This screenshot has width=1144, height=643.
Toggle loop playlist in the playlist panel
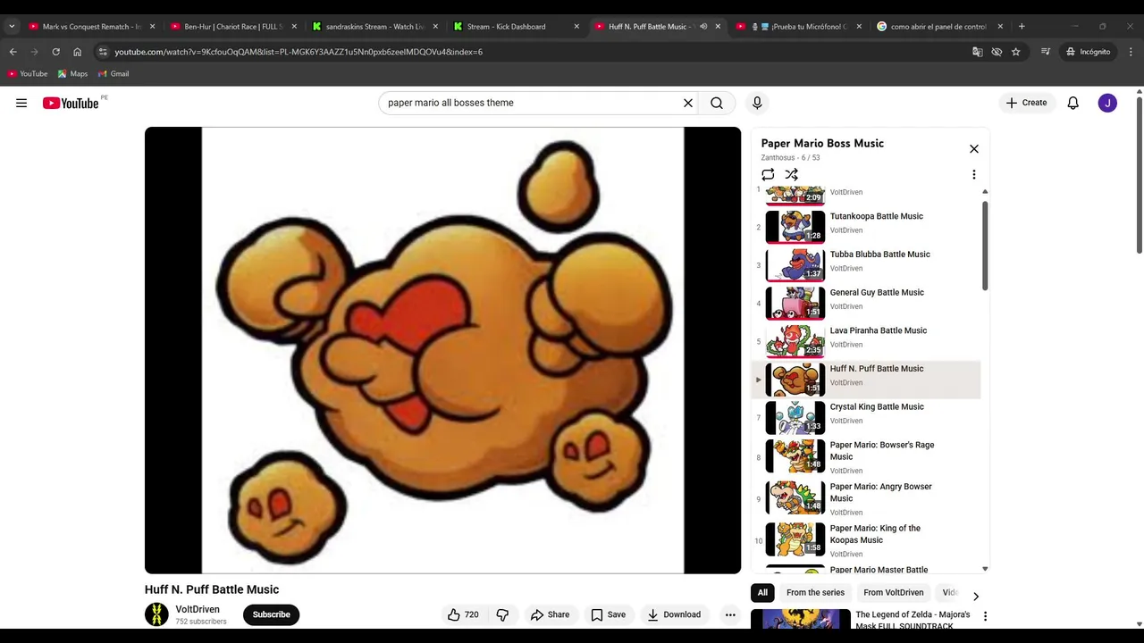click(768, 174)
